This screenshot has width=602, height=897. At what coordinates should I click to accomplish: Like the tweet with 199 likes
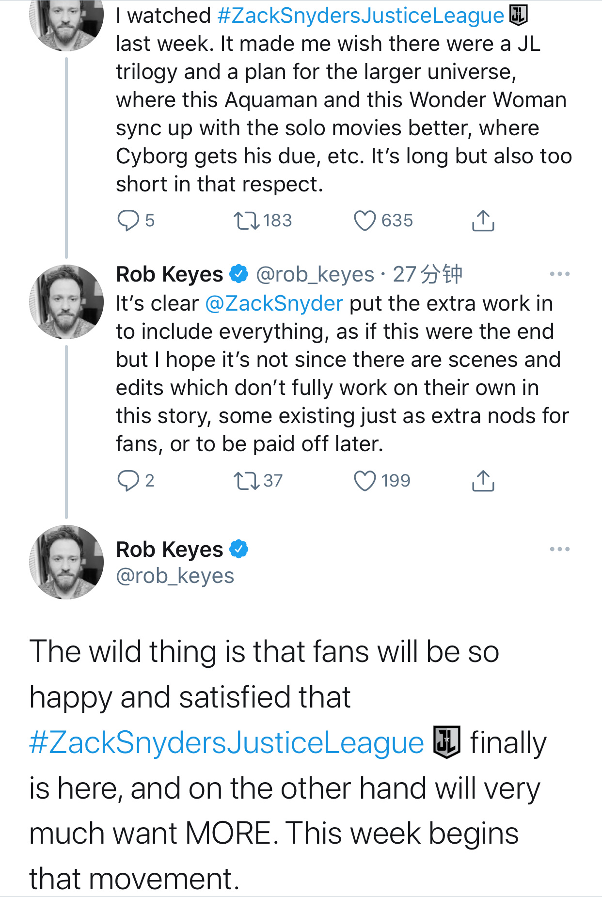pos(365,481)
